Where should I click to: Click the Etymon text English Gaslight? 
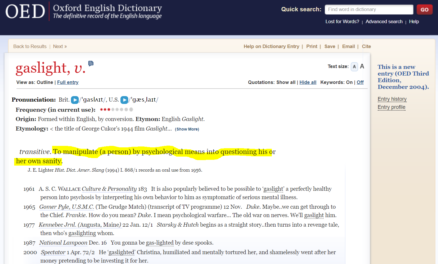[183, 119]
